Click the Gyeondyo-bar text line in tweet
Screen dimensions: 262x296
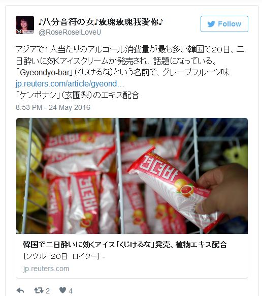click(122, 72)
